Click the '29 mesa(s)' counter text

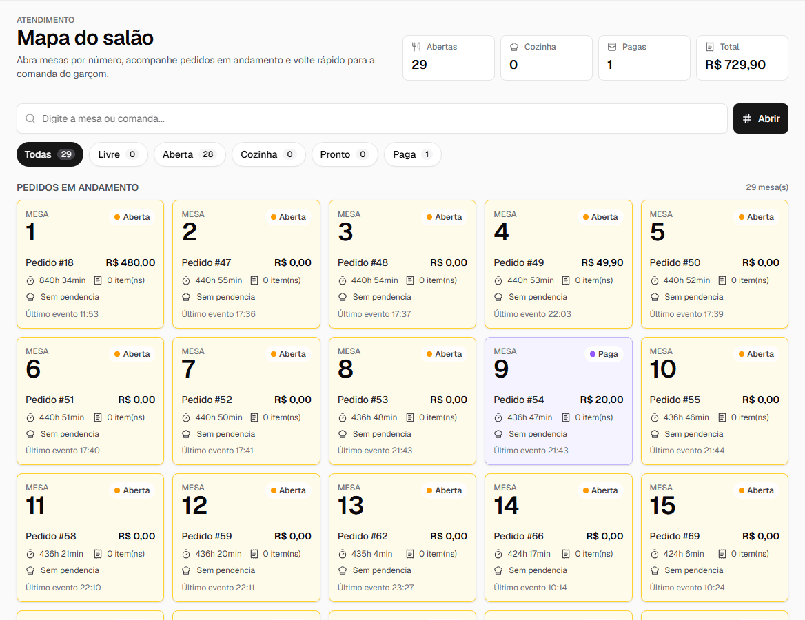click(767, 187)
